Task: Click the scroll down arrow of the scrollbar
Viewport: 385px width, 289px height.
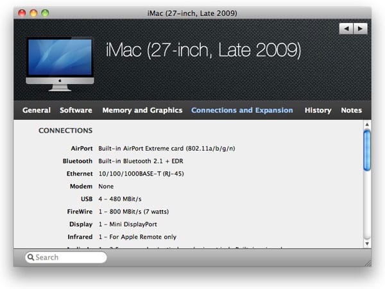Action: click(x=366, y=243)
